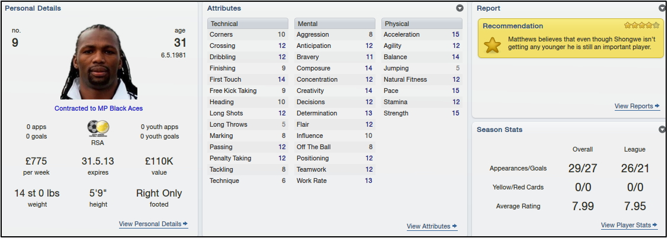Click the Technical attributes column header
Screen dimensions: 668x238
(248, 24)
